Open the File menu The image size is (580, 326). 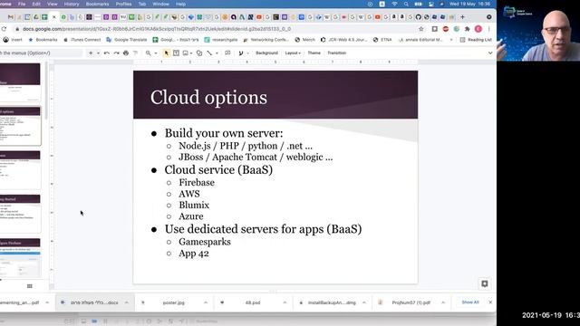(x=22, y=4)
